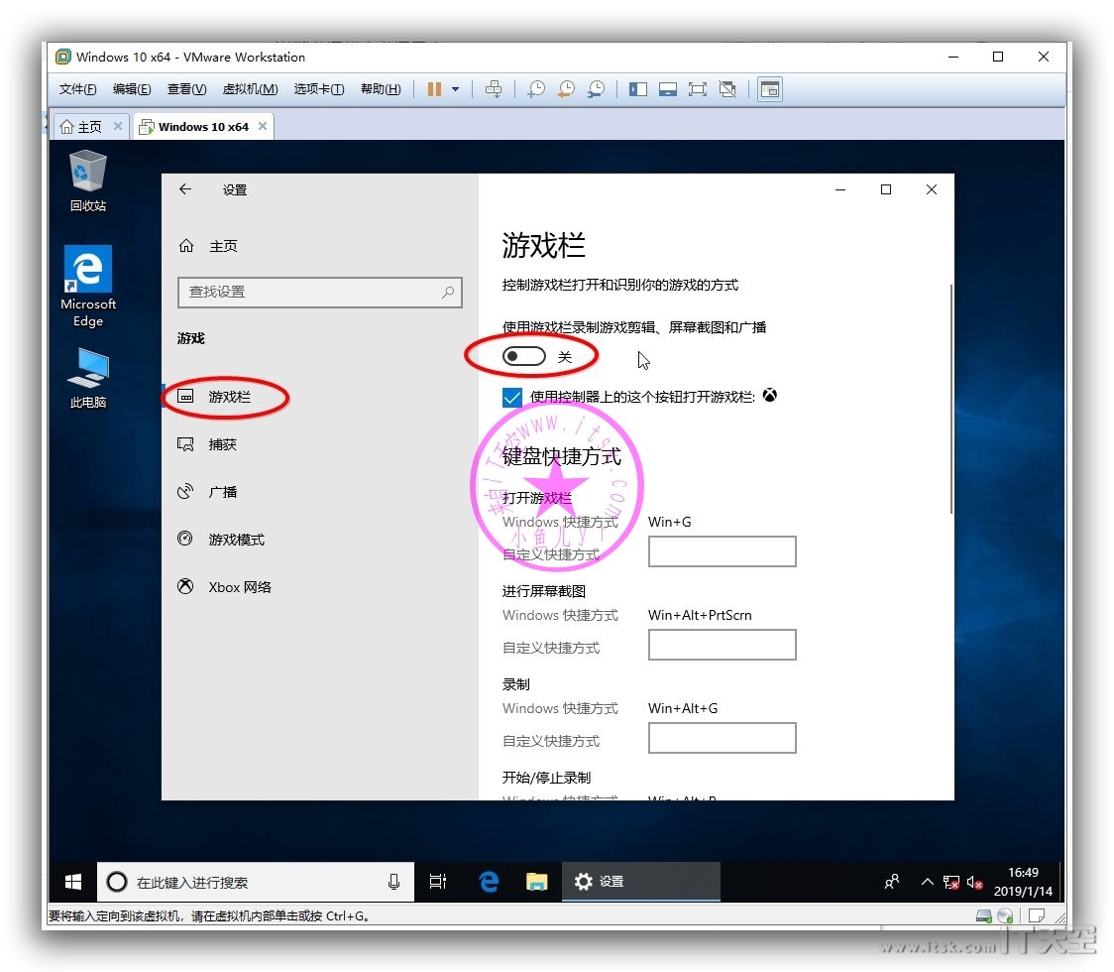Open the Windows Start menu
This screenshot has width=1114, height=972.
pyautogui.click(x=72, y=883)
